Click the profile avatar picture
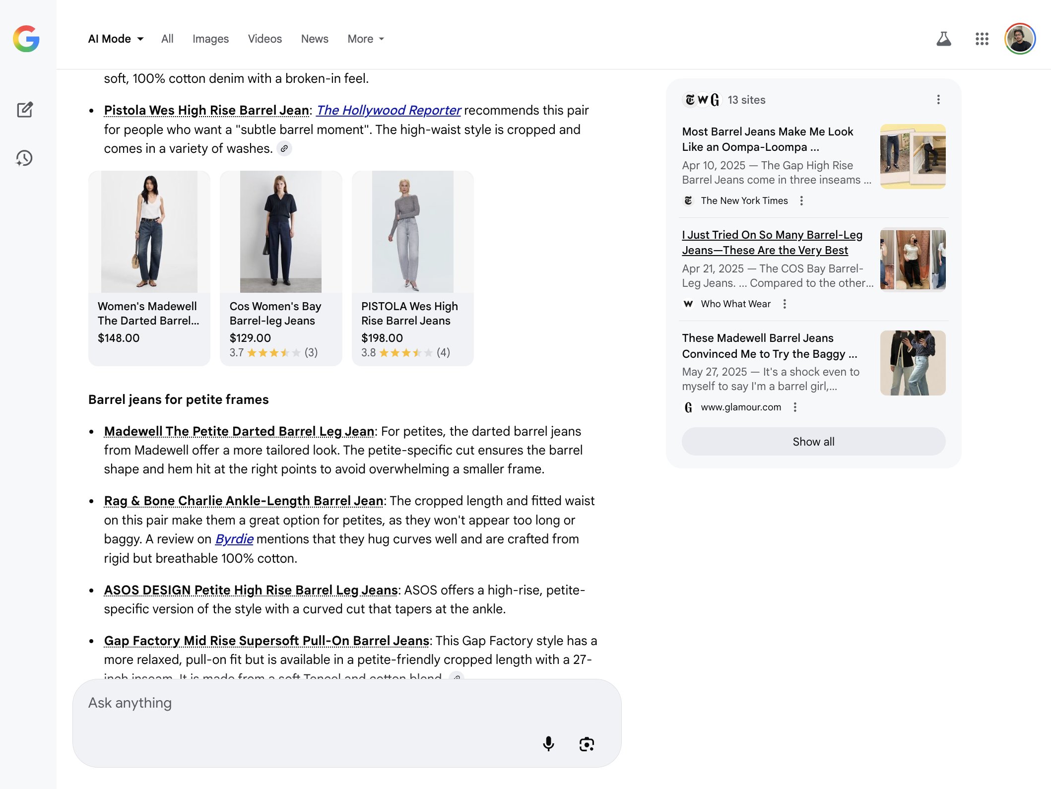 click(x=1020, y=39)
